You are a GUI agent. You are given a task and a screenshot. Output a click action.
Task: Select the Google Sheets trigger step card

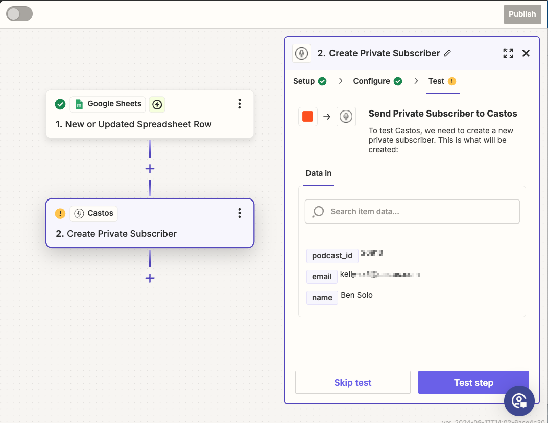(150, 114)
